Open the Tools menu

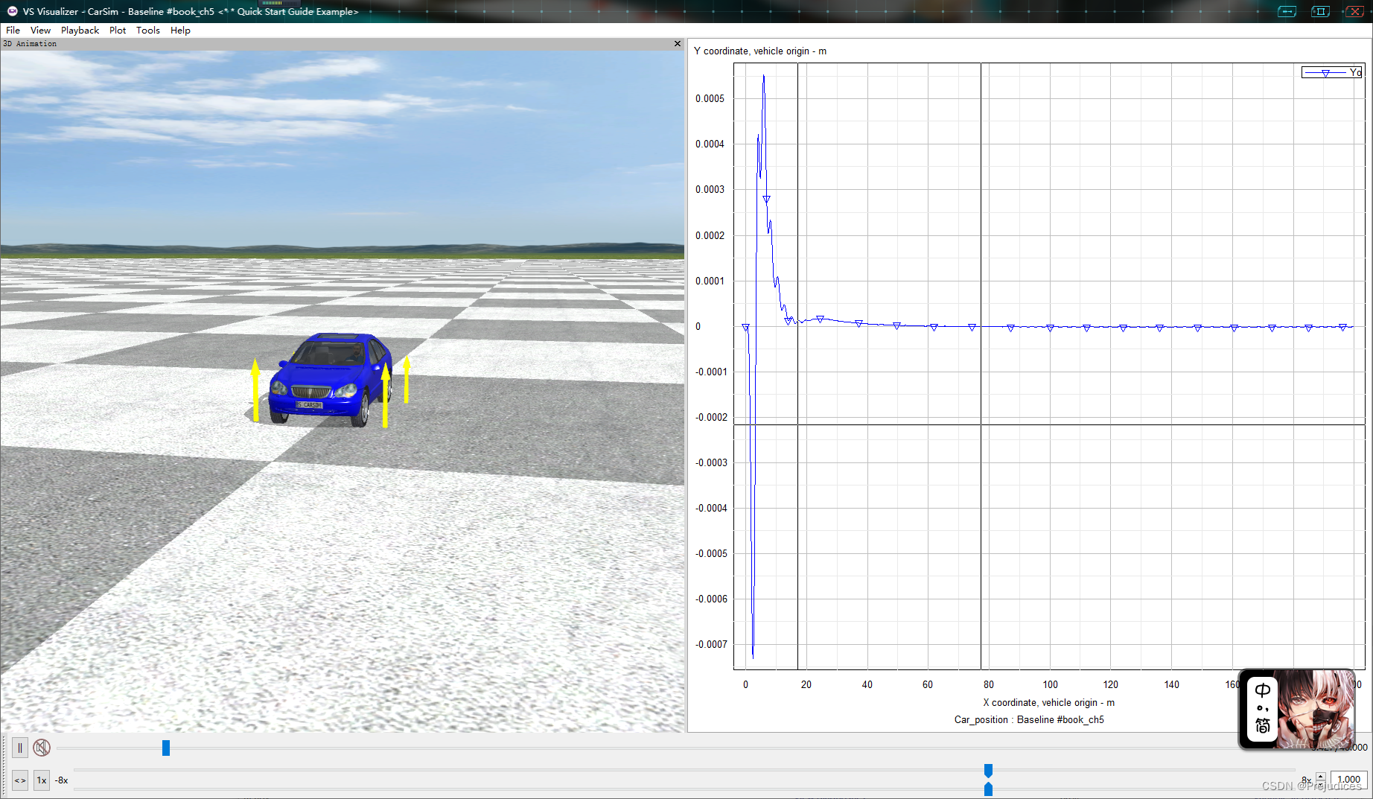pyautogui.click(x=148, y=31)
